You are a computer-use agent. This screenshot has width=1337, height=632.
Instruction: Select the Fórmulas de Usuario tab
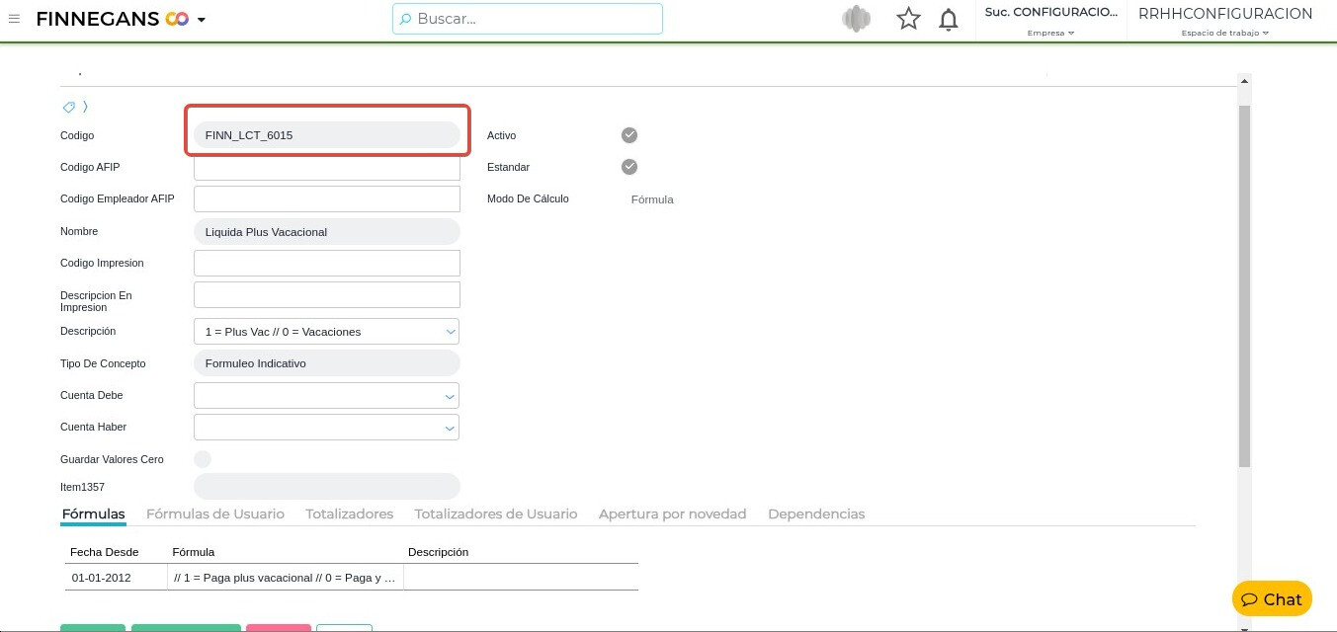[214, 513]
